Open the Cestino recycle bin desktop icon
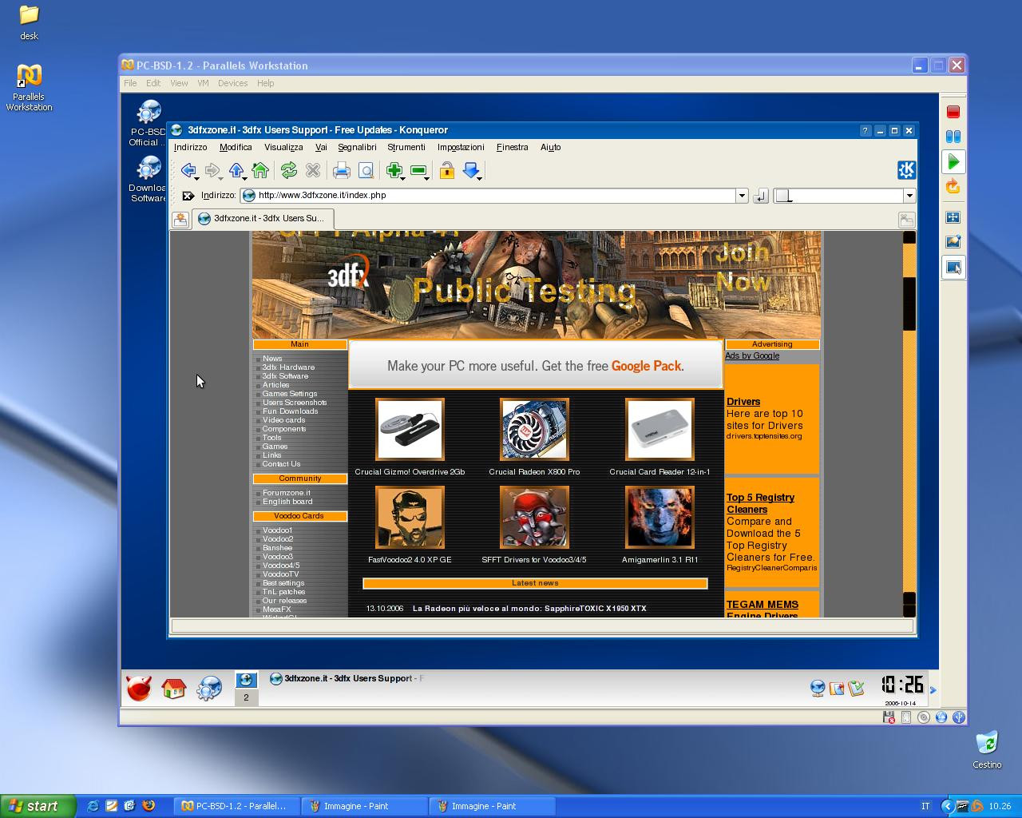1022x818 pixels. click(x=987, y=749)
